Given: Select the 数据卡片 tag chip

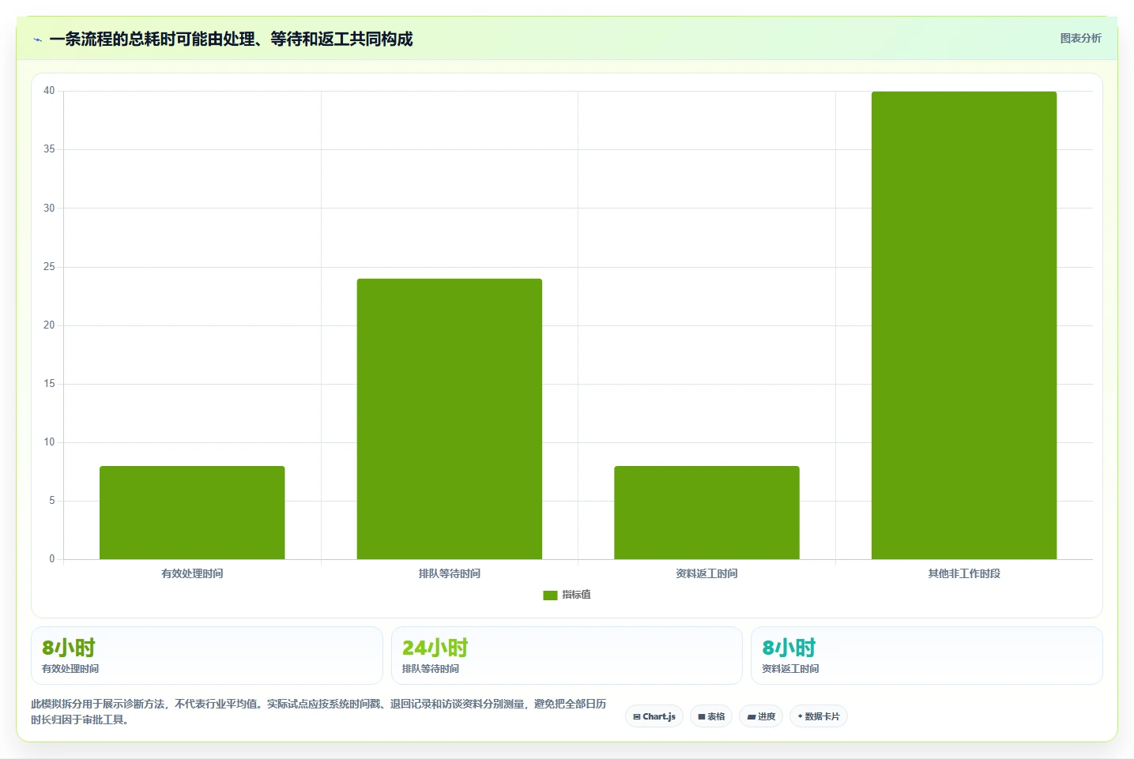Looking at the screenshot, I should (819, 716).
